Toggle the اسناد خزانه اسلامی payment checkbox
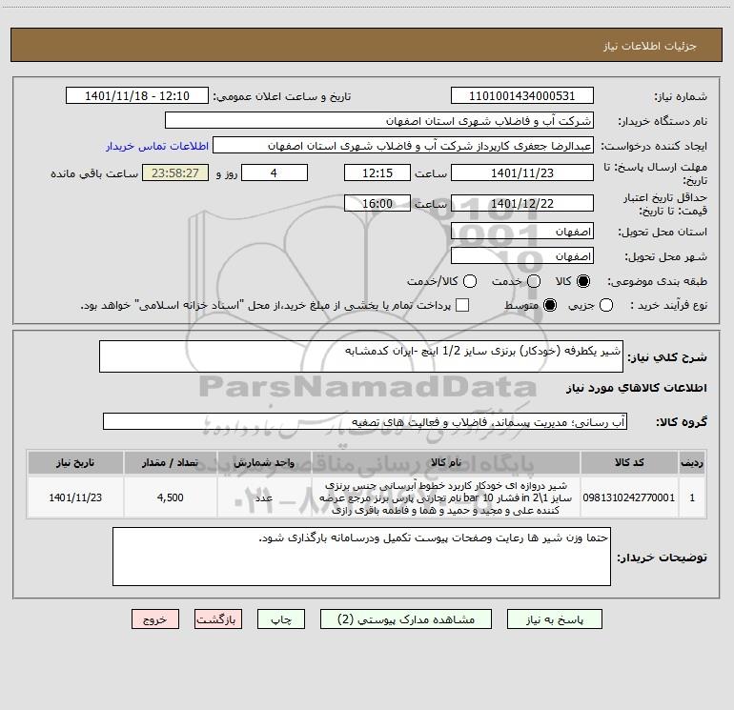Screen dimensions: 734x710 click(x=462, y=305)
